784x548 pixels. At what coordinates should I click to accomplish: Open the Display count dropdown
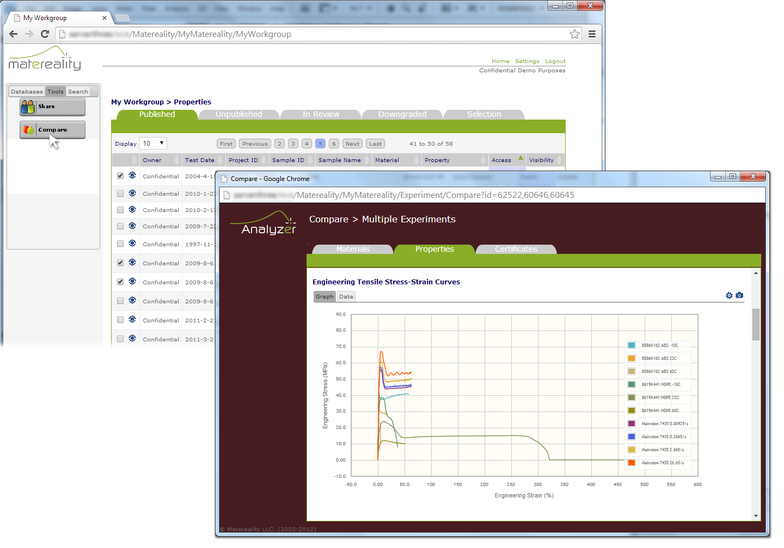tap(152, 143)
